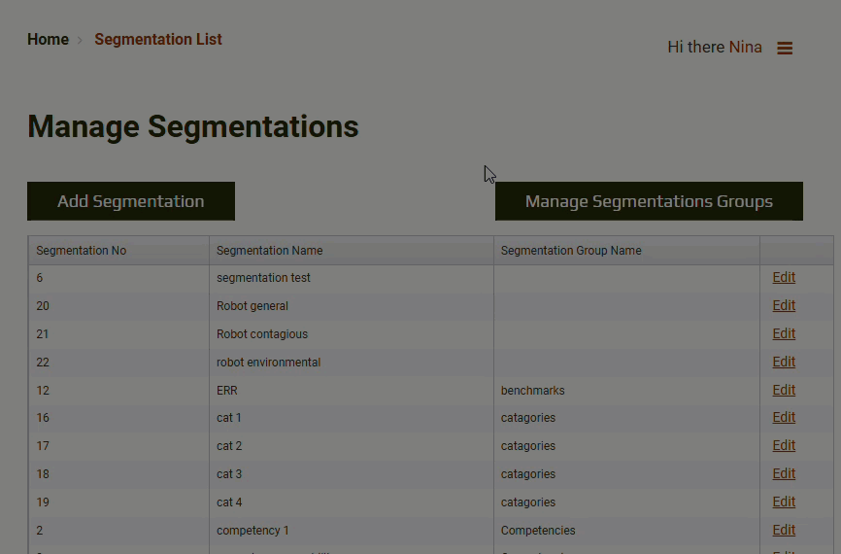Edit the cat 1 row
The width and height of the screenshot is (841, 554).
click(x=784, y=418)
